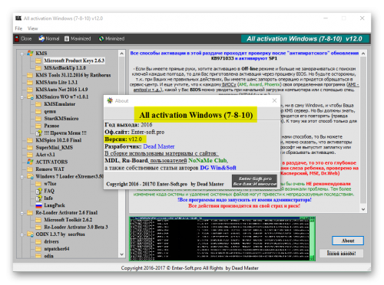
Task: Click the folder icon beside Remove WAT
Action: pos(30,169)
